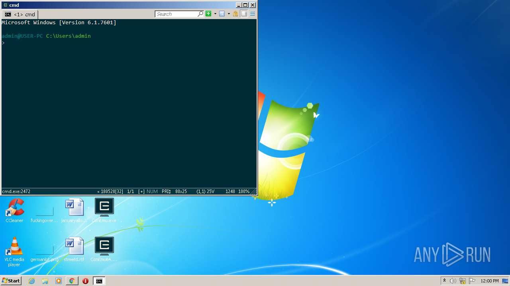Select januaryallo... Word document on desktop
Screen dimensions: 510x286
(74, 211)
